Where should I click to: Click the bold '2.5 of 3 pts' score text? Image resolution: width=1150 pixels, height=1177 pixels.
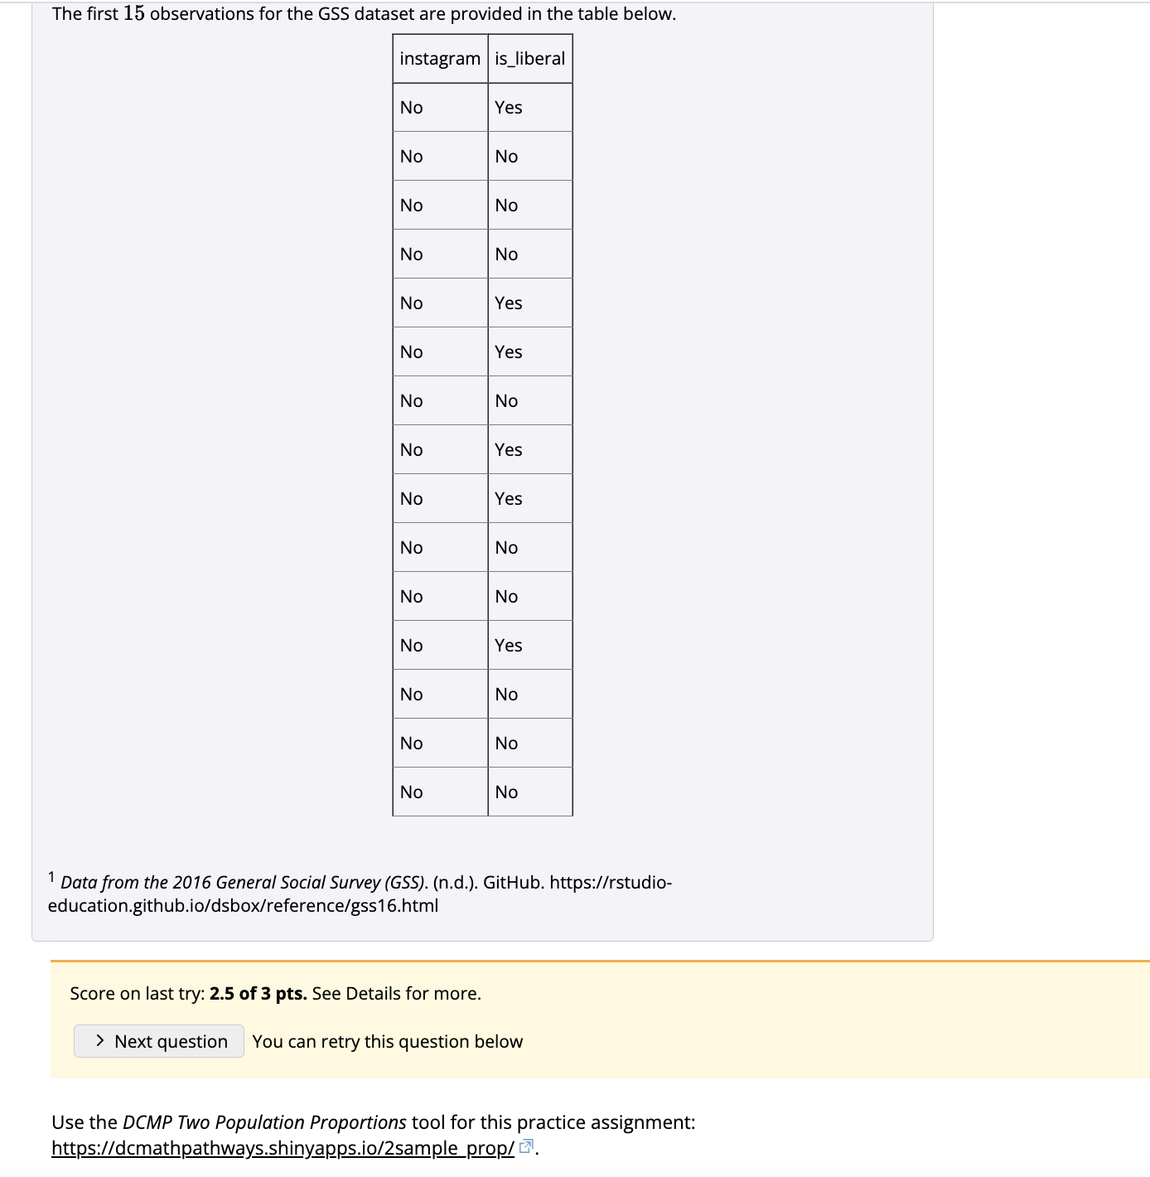coord(257,992)
